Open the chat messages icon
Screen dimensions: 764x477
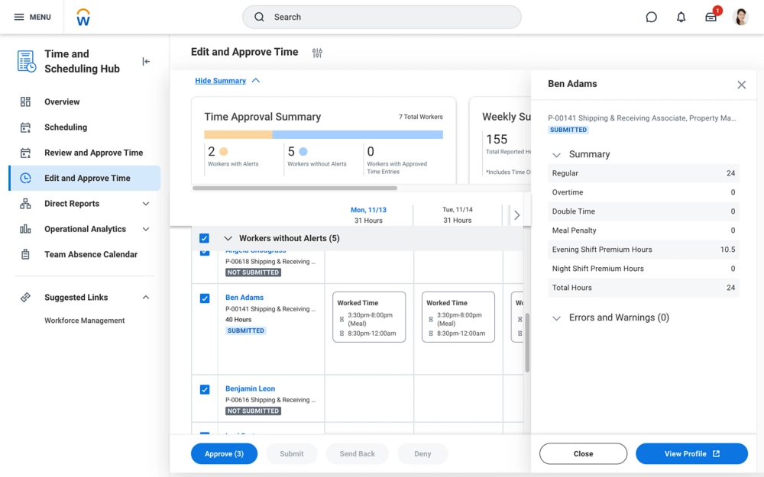(x=651, y=16)
